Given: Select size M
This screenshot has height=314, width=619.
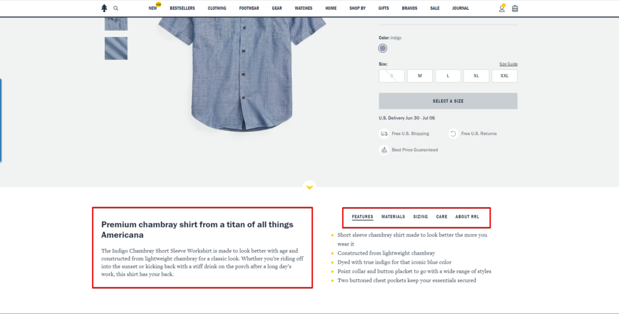Looking at the screenshot, I should (420, 76).
